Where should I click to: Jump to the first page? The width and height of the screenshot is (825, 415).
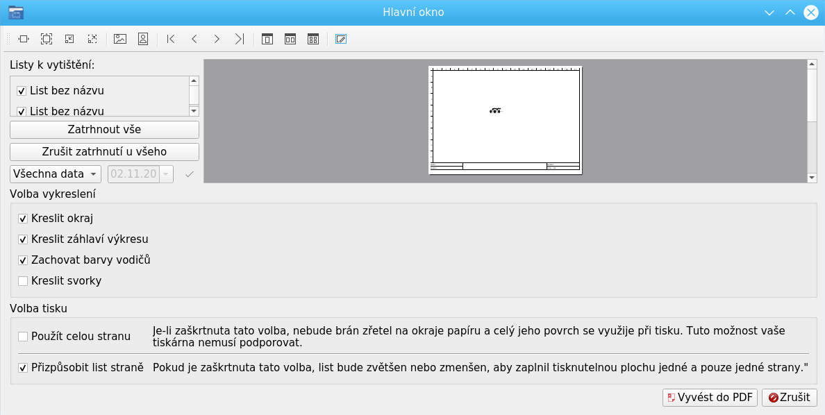[x=171, y=39]
